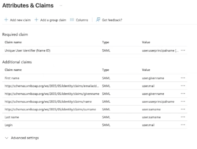Click the Add a group claim plus icon
The width and height of the screenshot is (197, 149).
tap(36, 20)
